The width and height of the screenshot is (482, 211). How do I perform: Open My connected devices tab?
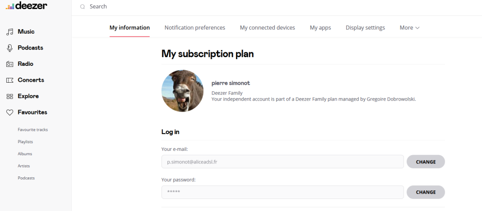pos(268,28)
